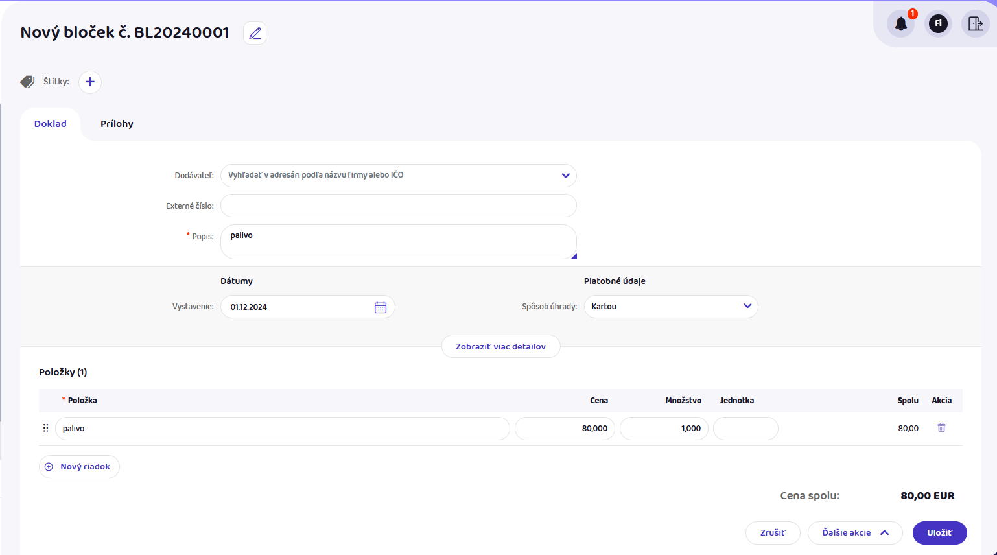Click the Popis textarea resize corner

574,256
